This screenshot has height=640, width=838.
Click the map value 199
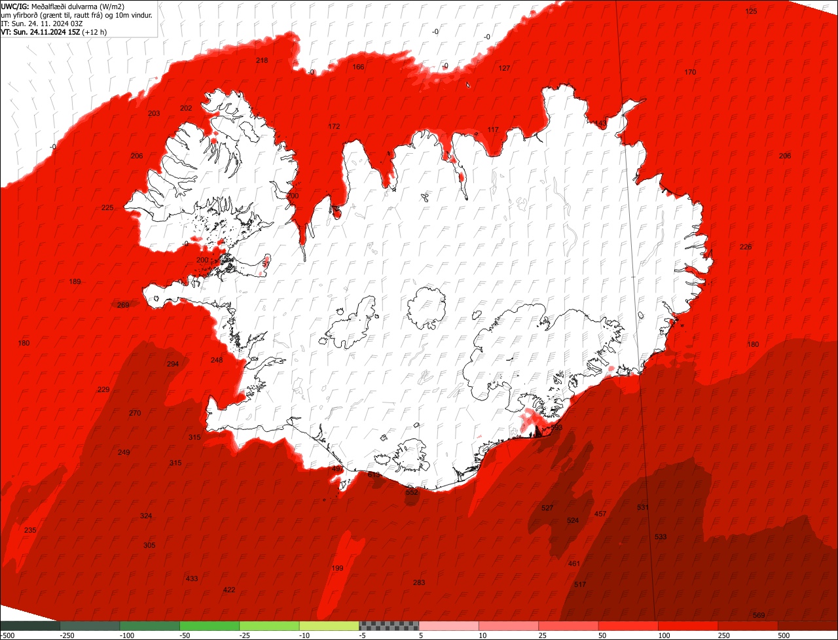tap(337, 568)
